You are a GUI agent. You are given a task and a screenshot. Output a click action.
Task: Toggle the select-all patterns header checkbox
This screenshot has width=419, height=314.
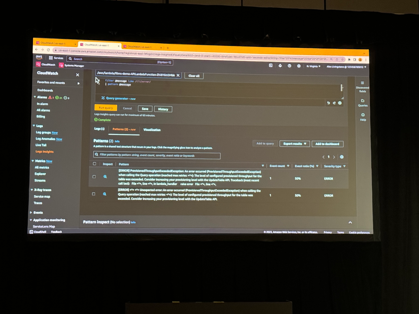[x=95, y=164]
